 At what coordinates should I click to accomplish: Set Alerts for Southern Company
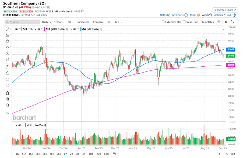[x=195, y=15]
